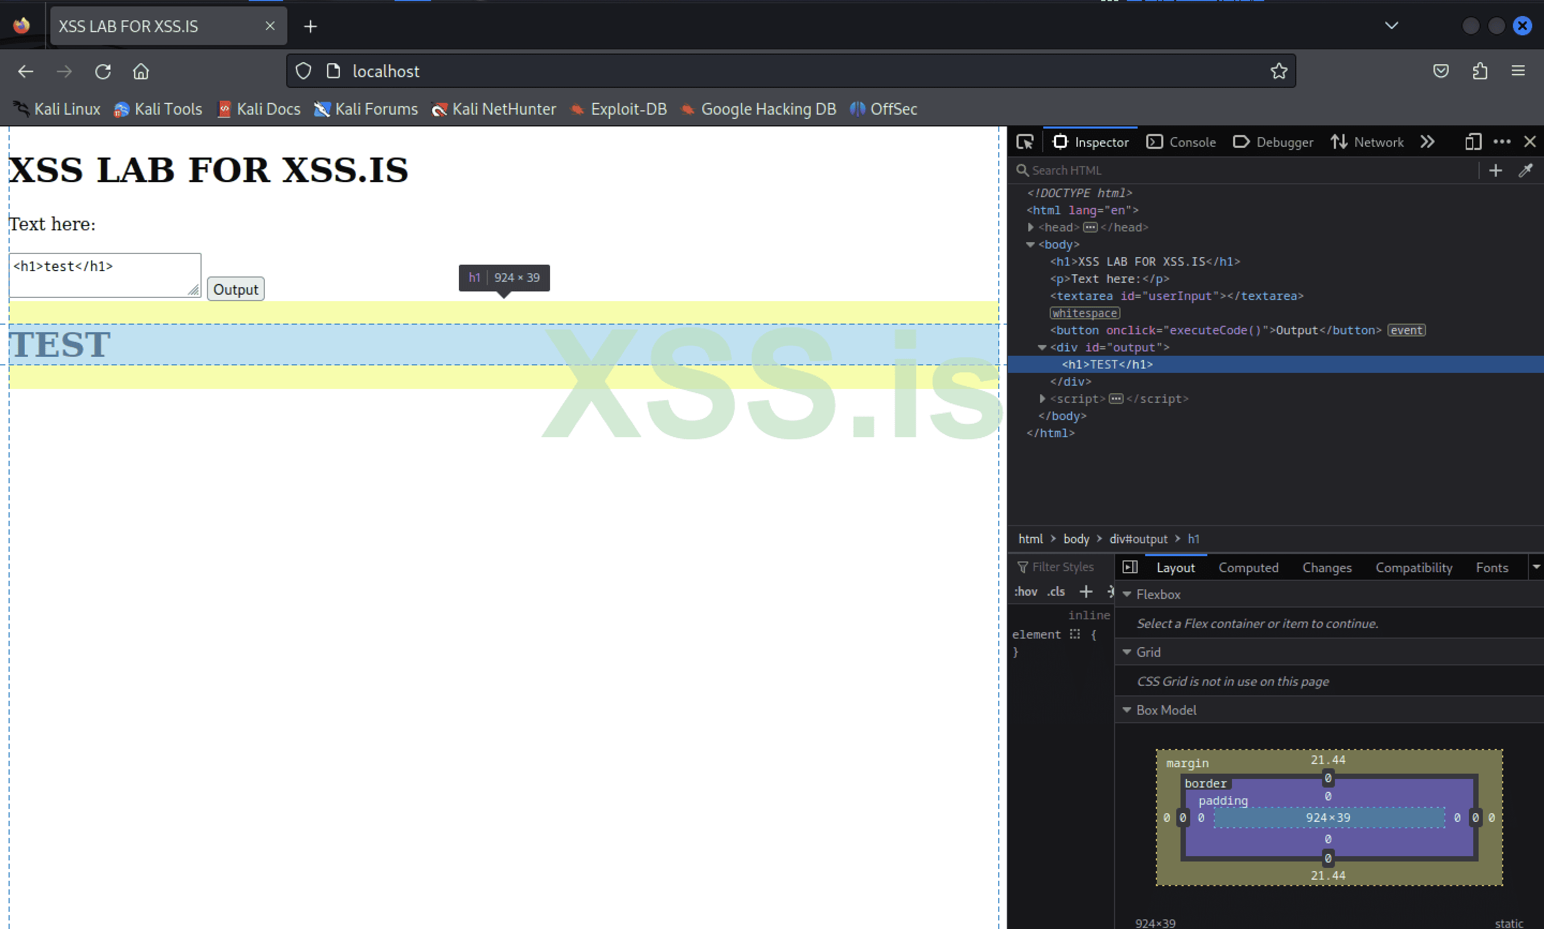Open the Computed styles tab

pyautogui.click(x=1249, y=567)
